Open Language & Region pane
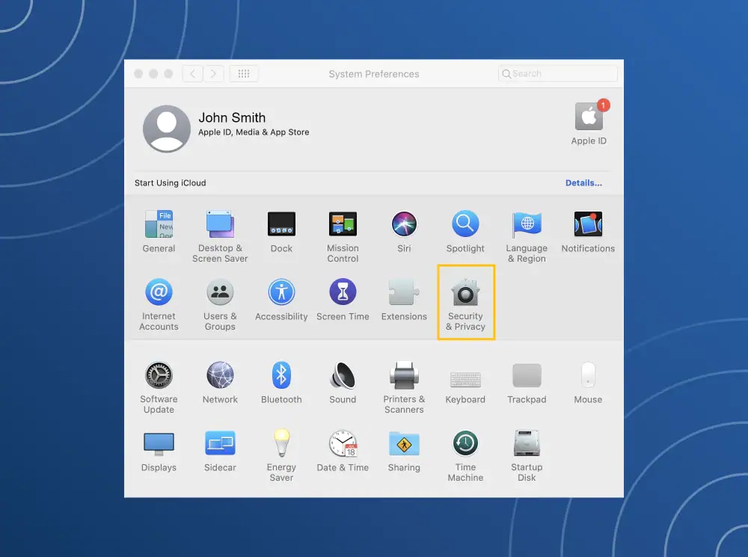 527,236
